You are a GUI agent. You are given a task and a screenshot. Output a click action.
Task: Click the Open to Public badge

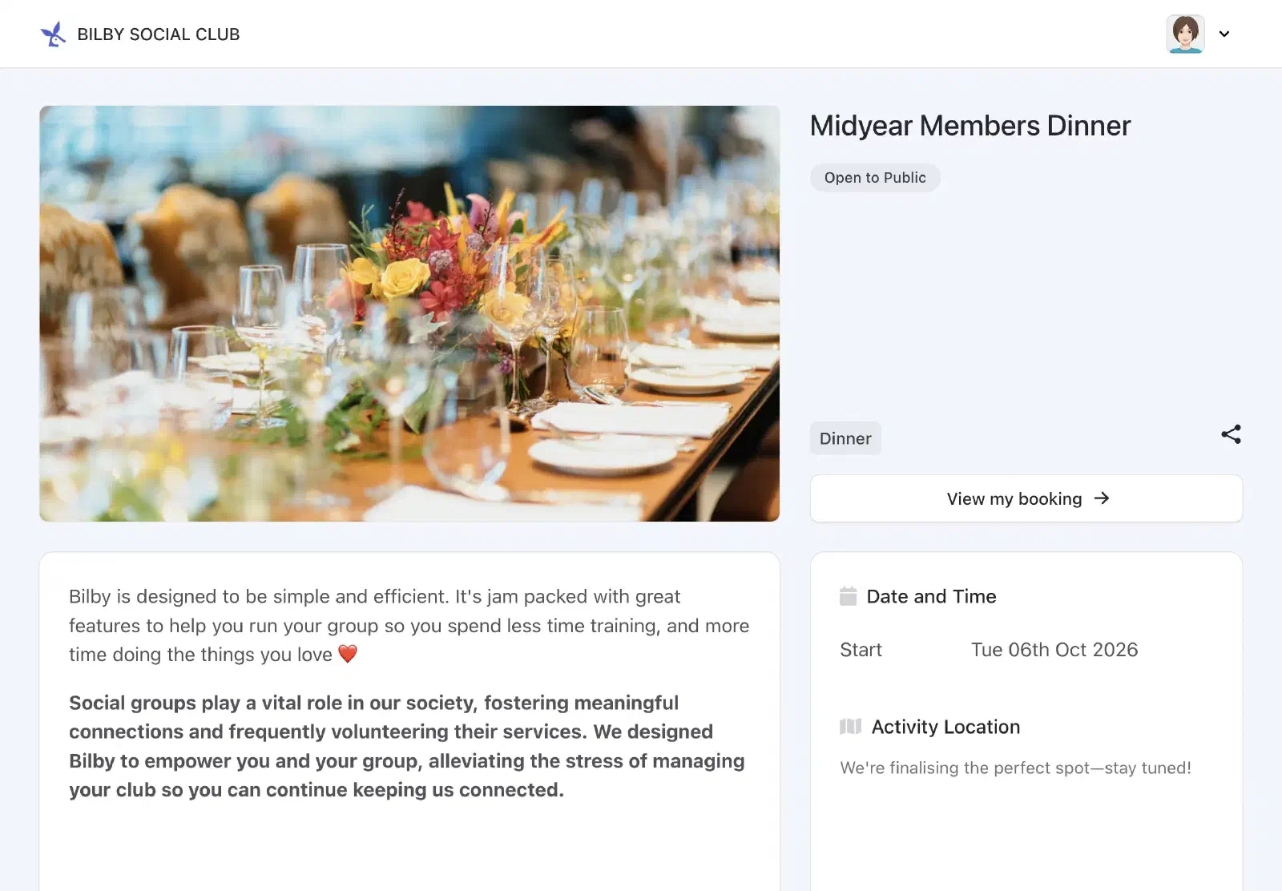point(875,178)
